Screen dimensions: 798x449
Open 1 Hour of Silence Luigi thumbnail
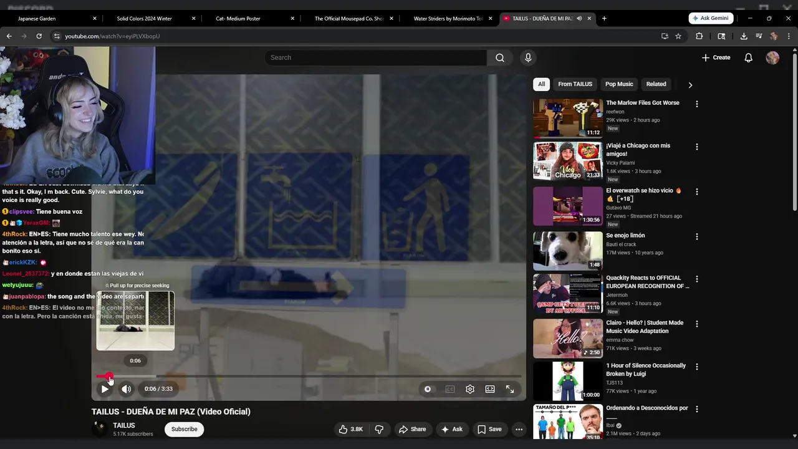(568, 381)
